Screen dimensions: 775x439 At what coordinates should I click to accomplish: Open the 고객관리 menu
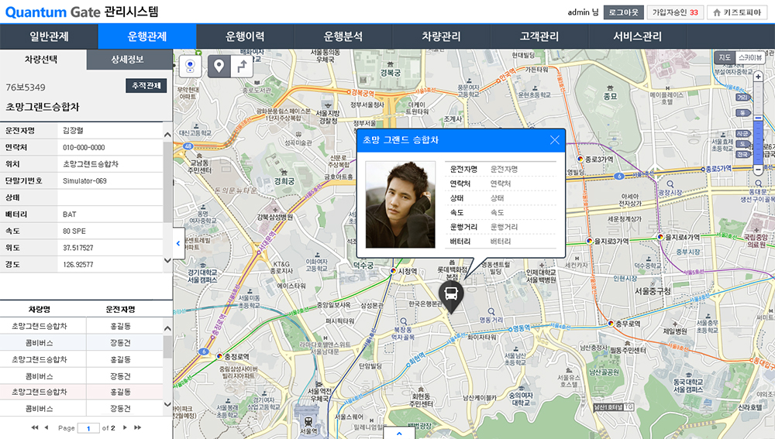(539, 36)
